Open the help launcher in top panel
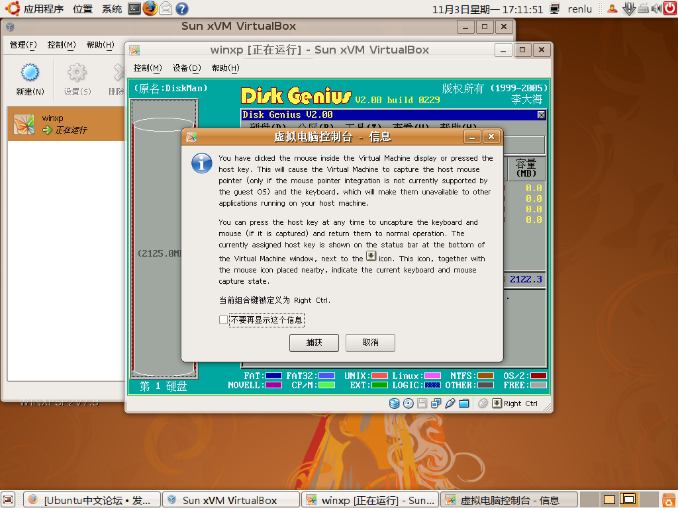The width and height of the screenshot is (678, 508). [182, 8]
